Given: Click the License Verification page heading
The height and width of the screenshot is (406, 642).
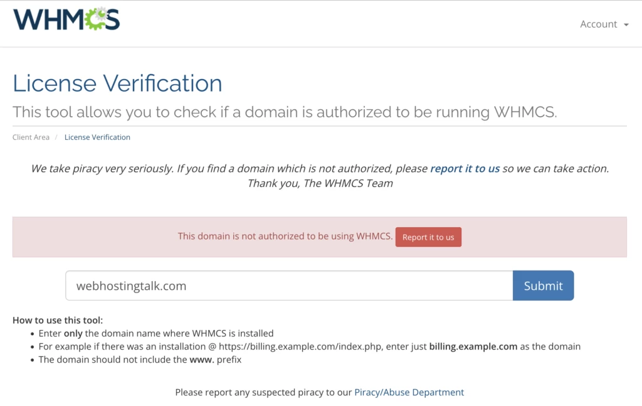Looking at the screenshot, I should [x=117, y=83].
